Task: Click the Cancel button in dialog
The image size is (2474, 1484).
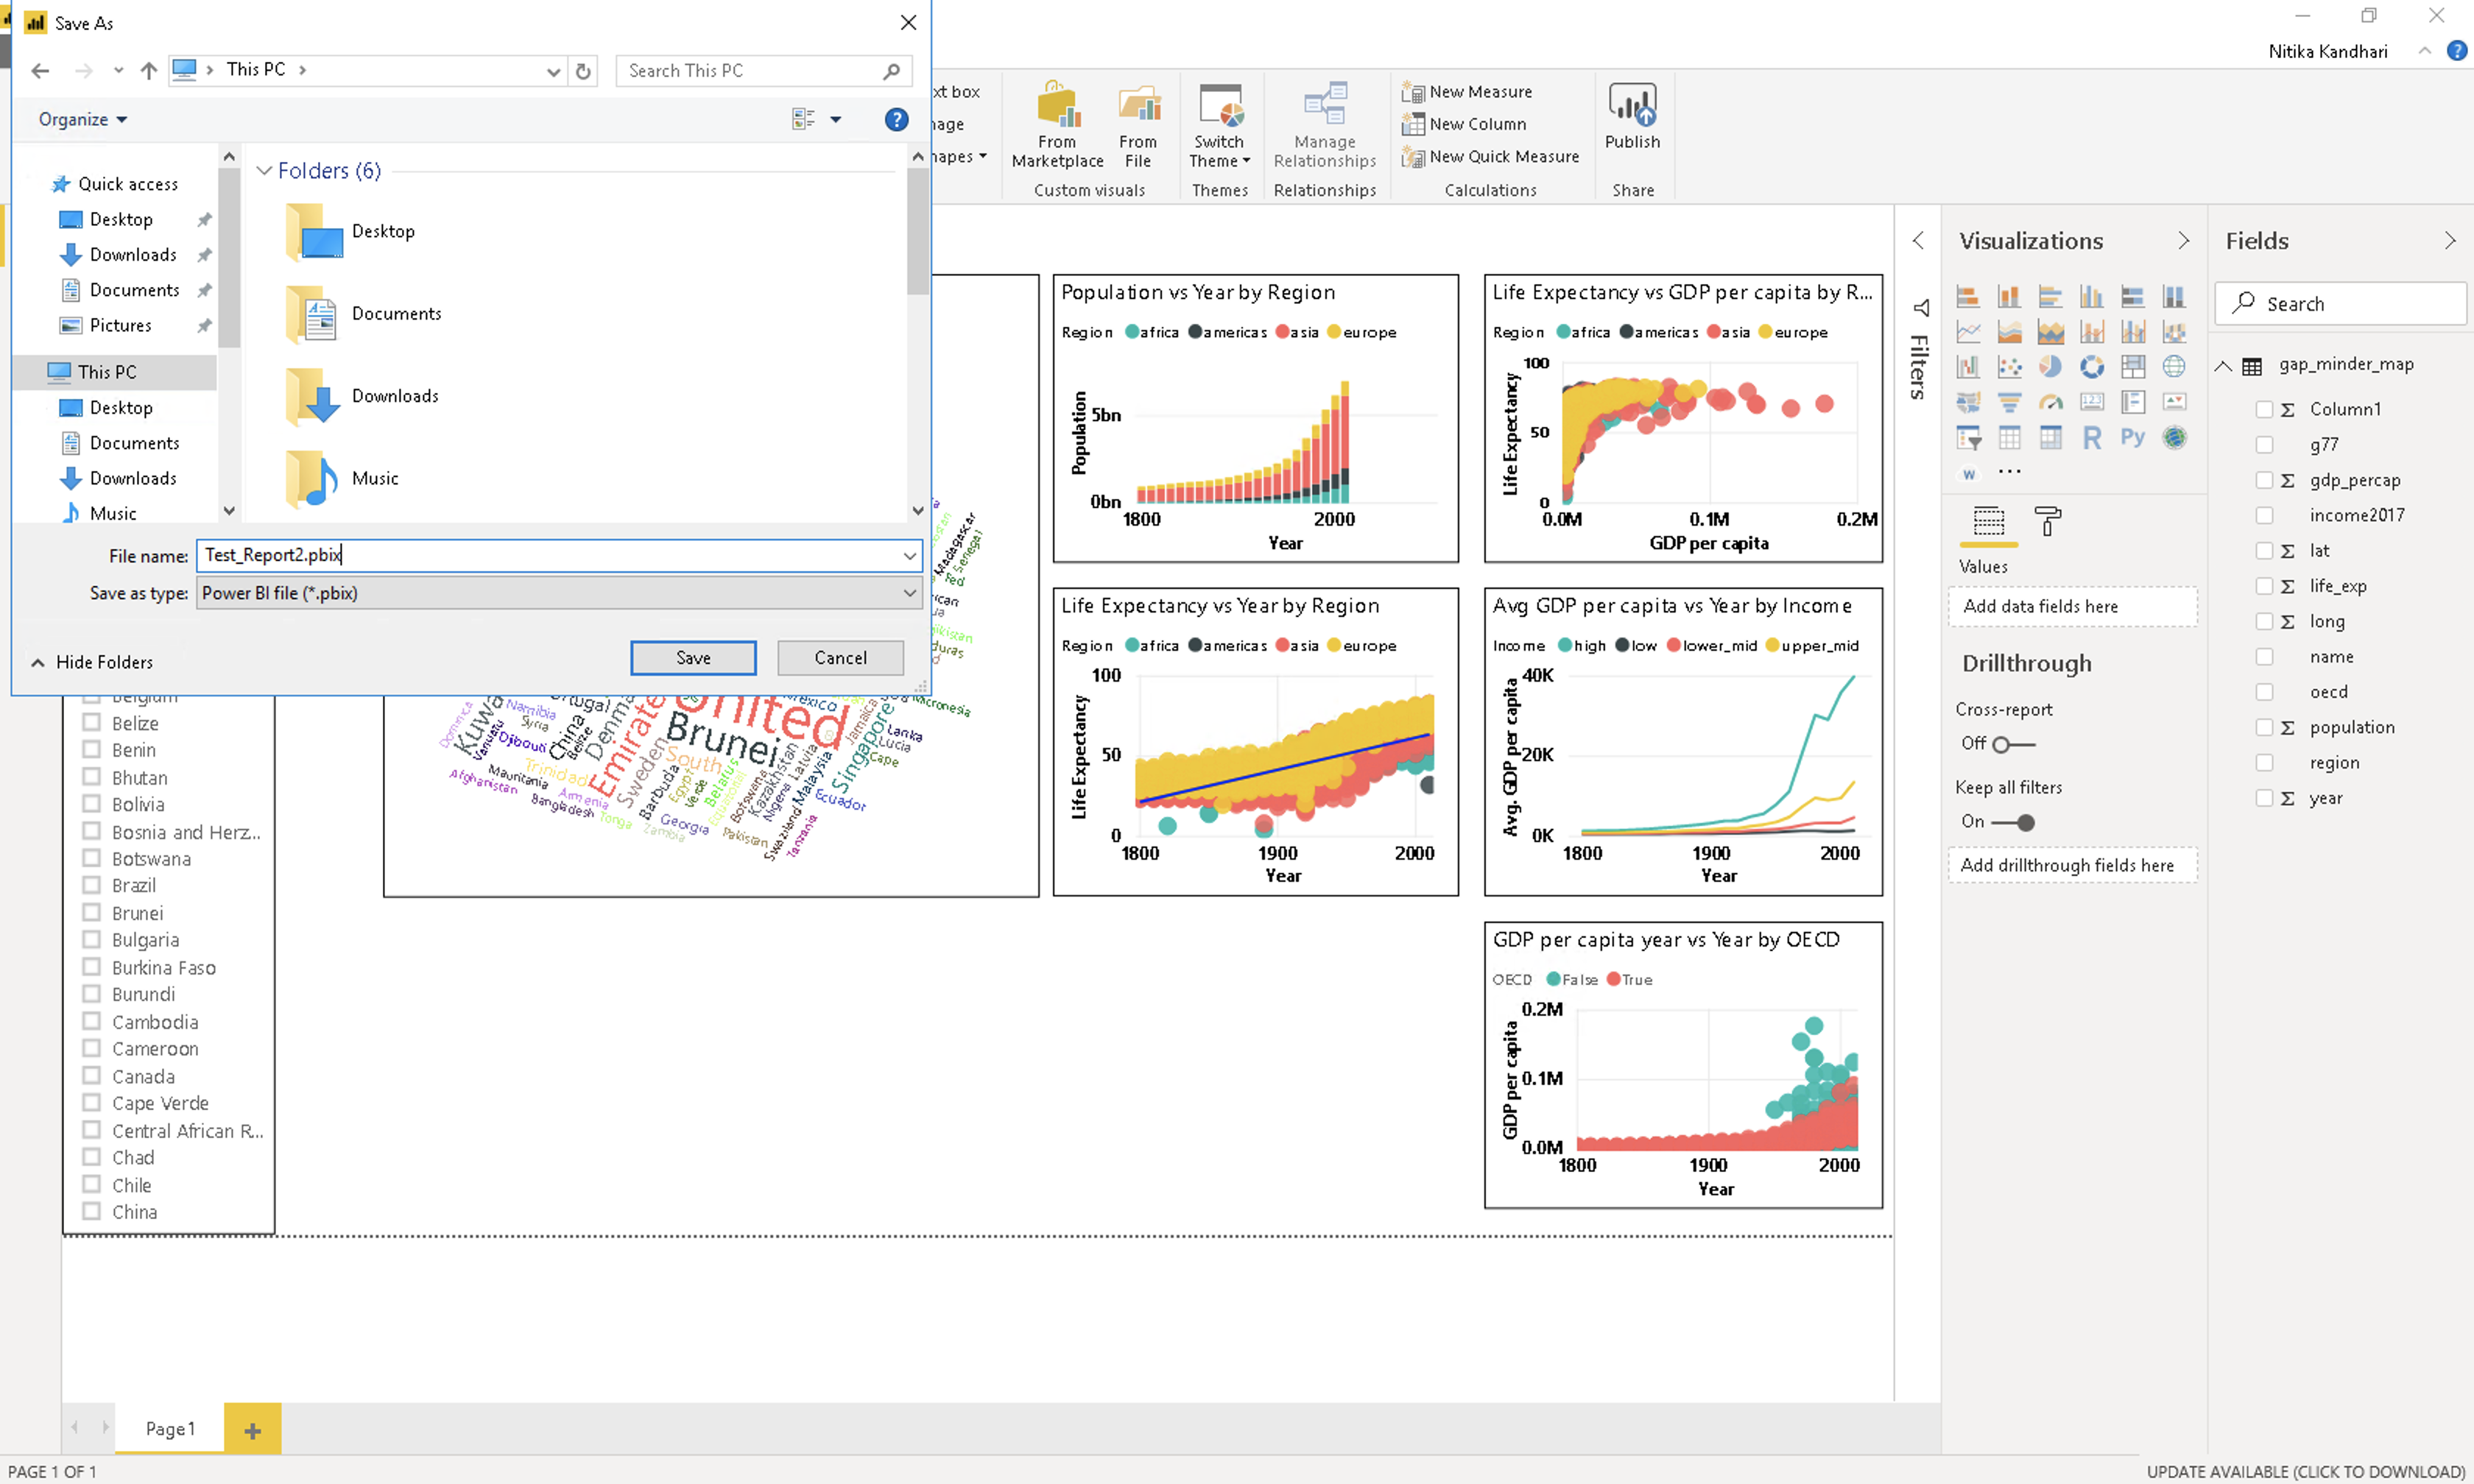Action: click(x=839, y=657)
